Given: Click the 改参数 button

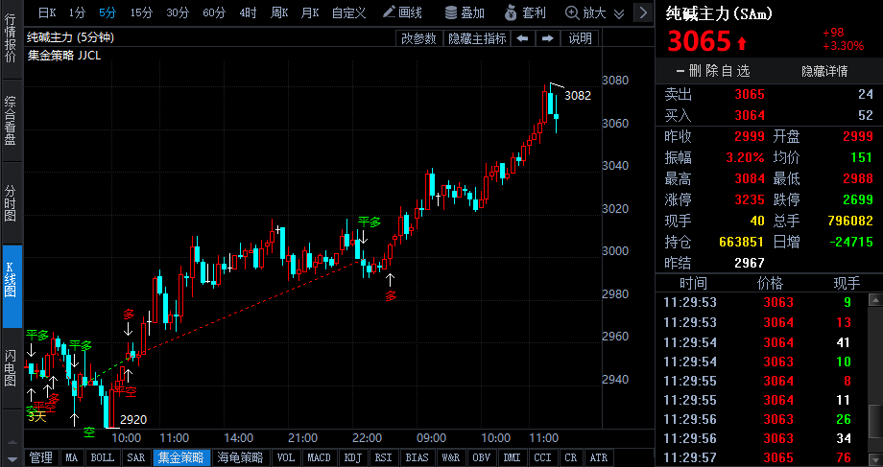Looking at the screenshot, I should (x=418, y=38).
